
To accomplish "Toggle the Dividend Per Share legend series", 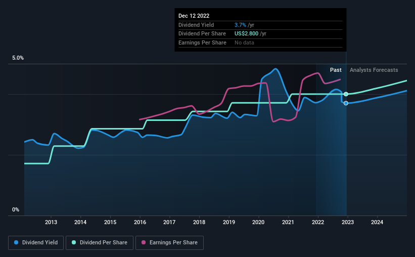I will (100, 243).
